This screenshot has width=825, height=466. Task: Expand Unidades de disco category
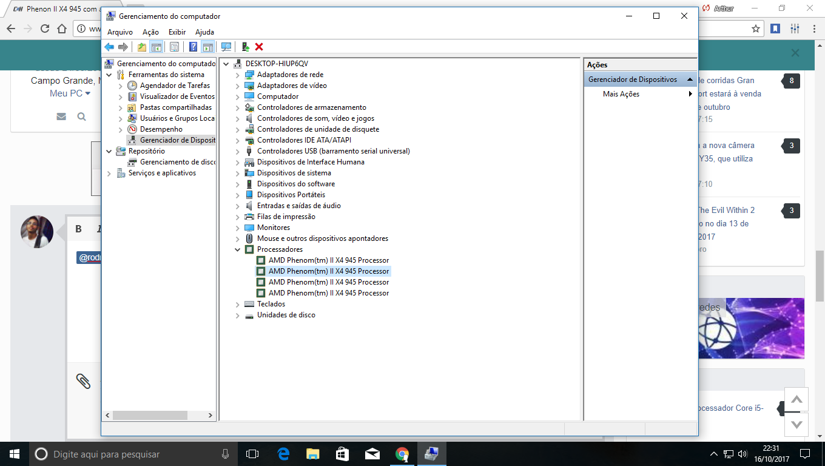click(x=238, y=315)
